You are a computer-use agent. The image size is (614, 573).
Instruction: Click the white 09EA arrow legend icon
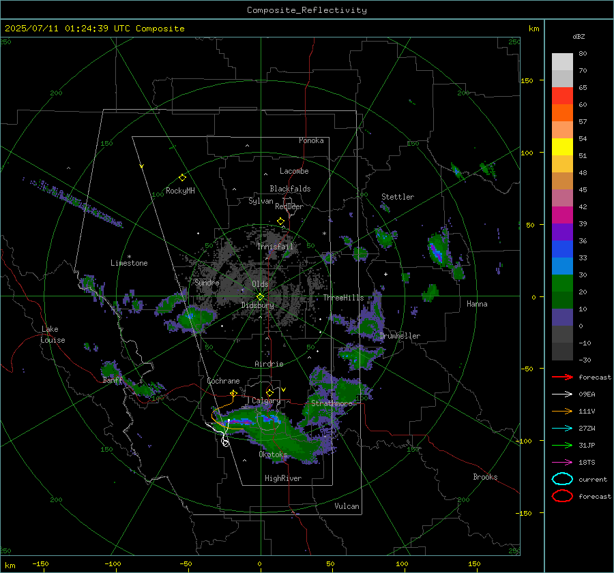562,394
